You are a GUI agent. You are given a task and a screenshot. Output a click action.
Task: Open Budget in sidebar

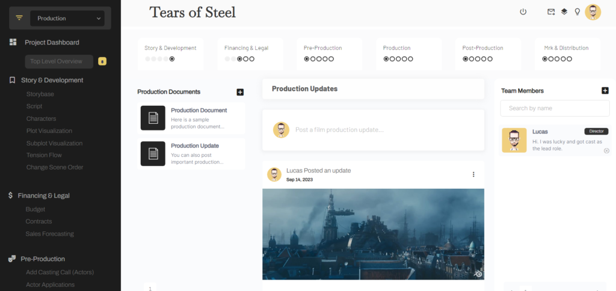(35, 209)
